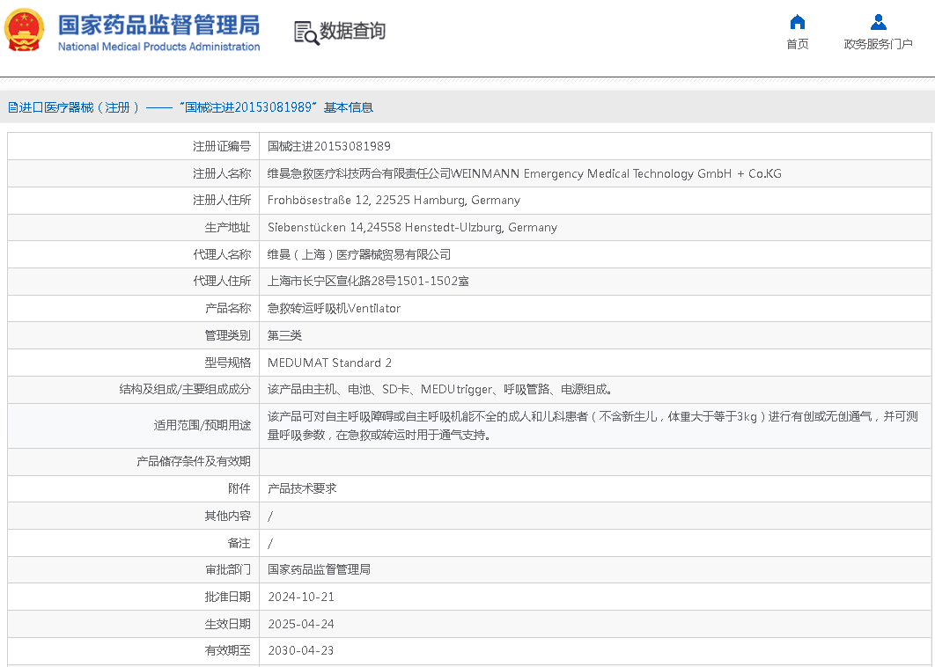This screenshot has height=667, width=935.
Task: Click the 维曼（上海）医疗器械贸易有限公司 agent name
Action: click(359, 254)
